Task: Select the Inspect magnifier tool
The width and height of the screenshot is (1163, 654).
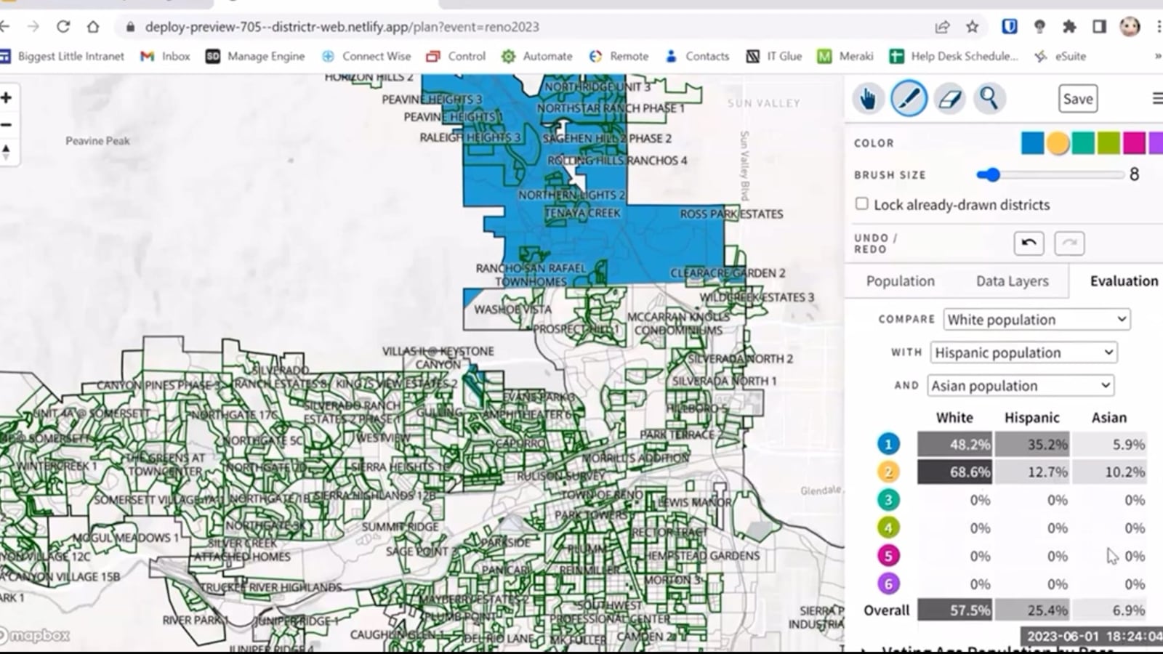Action: 989,98
